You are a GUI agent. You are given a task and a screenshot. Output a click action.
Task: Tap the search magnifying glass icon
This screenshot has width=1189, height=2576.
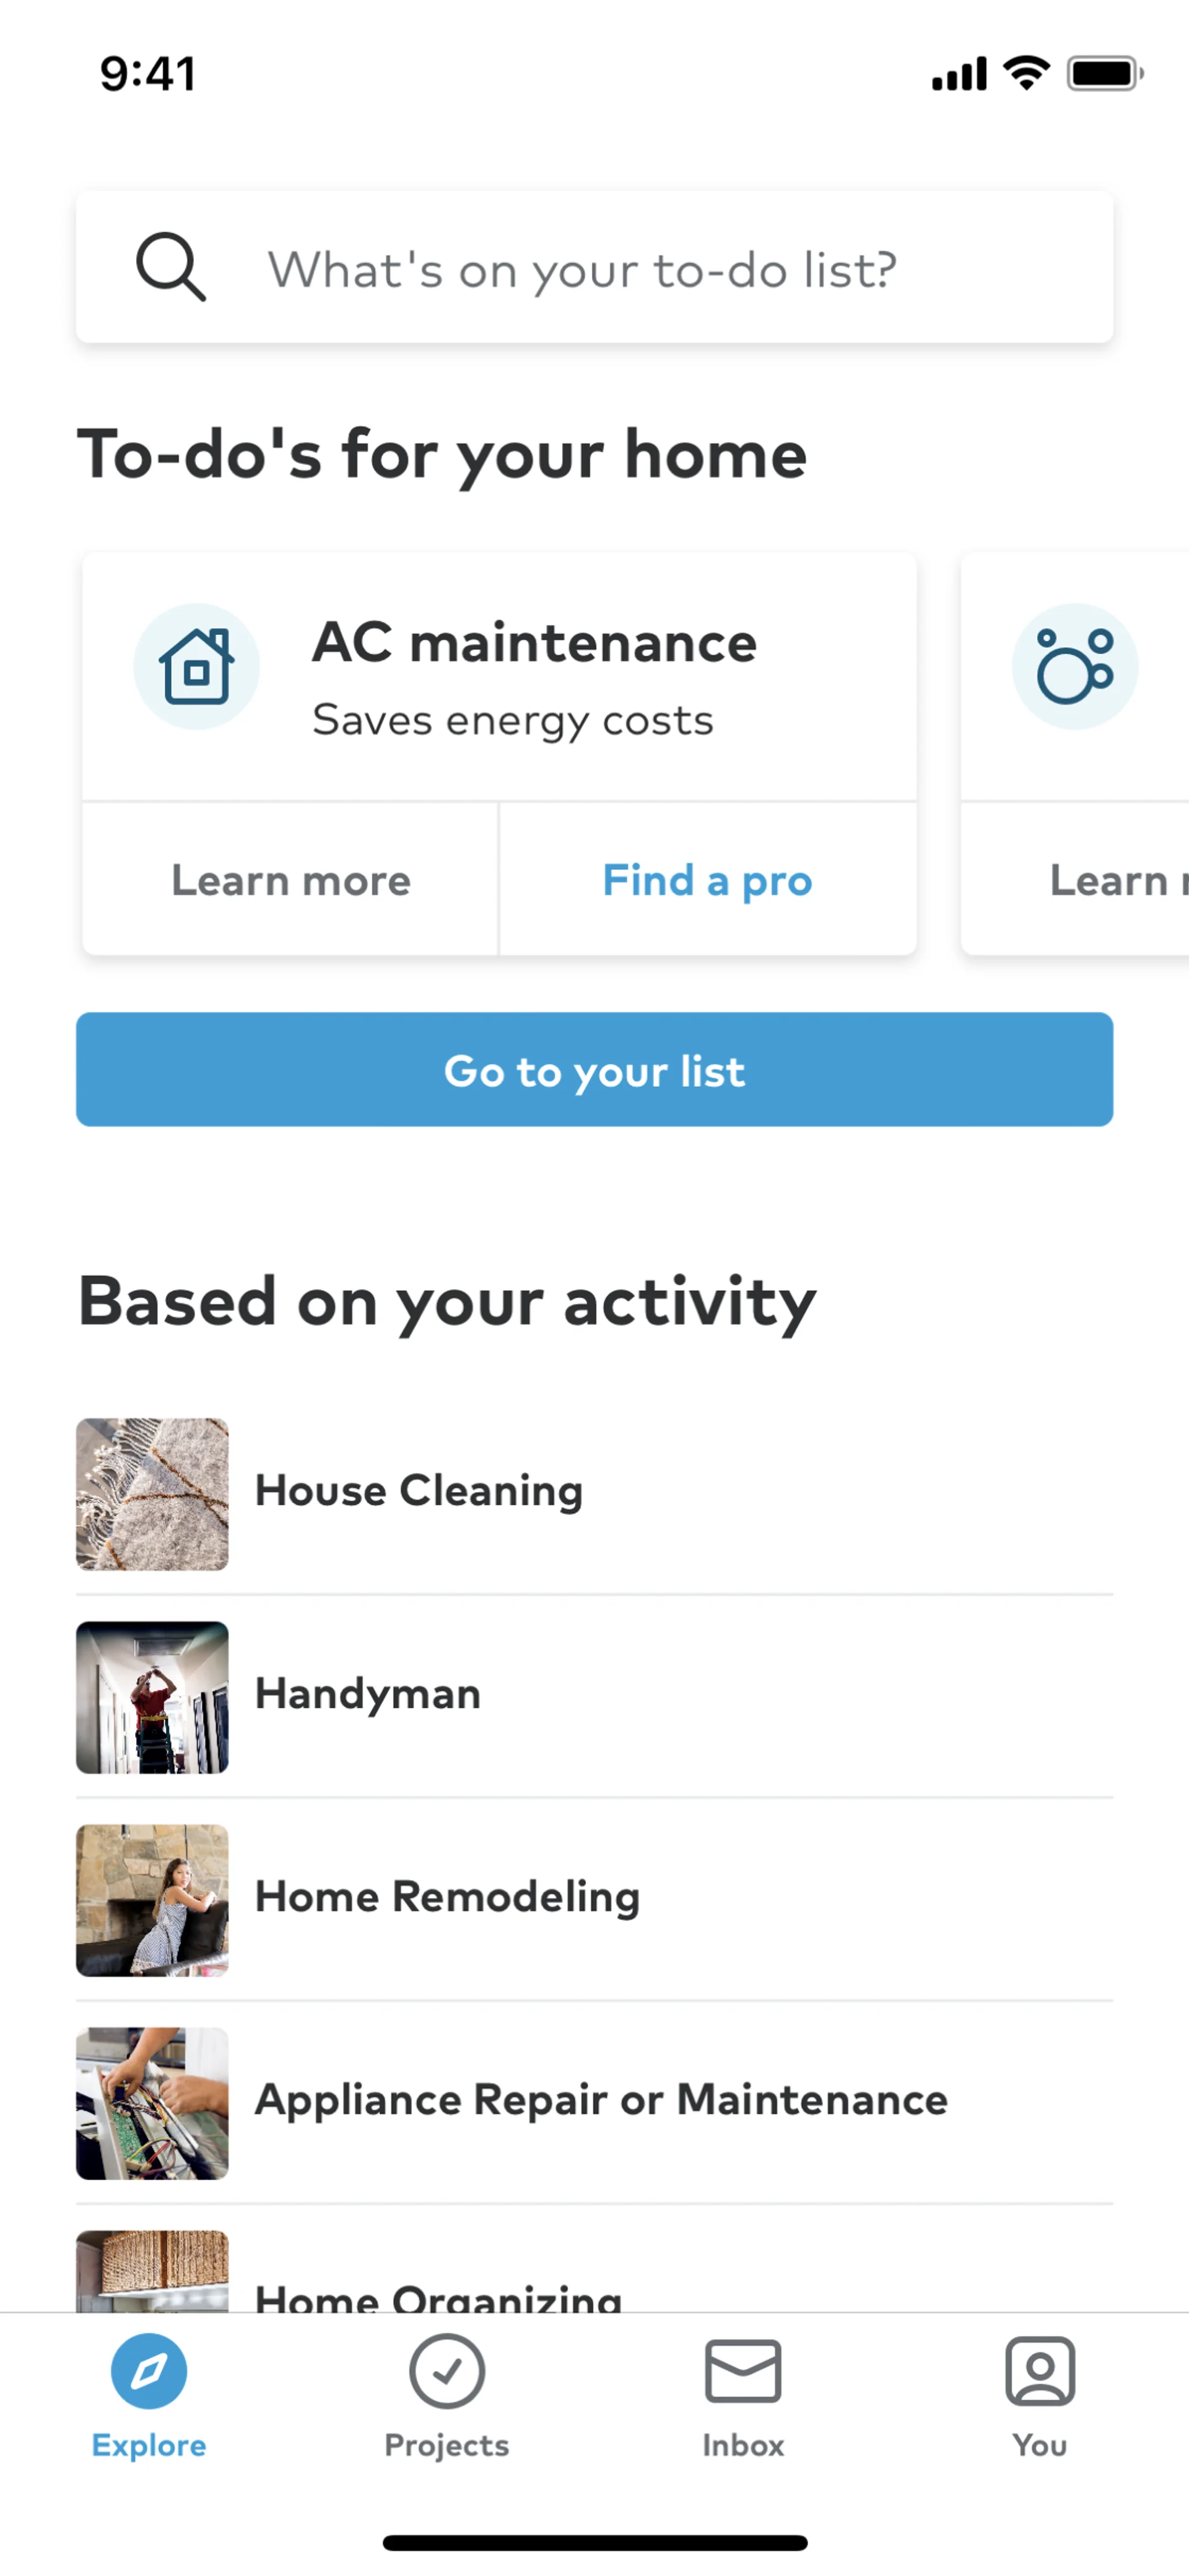pos(171,267)
